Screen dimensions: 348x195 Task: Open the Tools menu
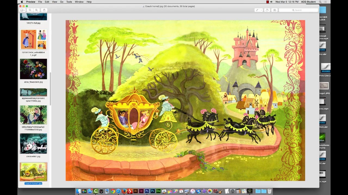tap(69, 2)
